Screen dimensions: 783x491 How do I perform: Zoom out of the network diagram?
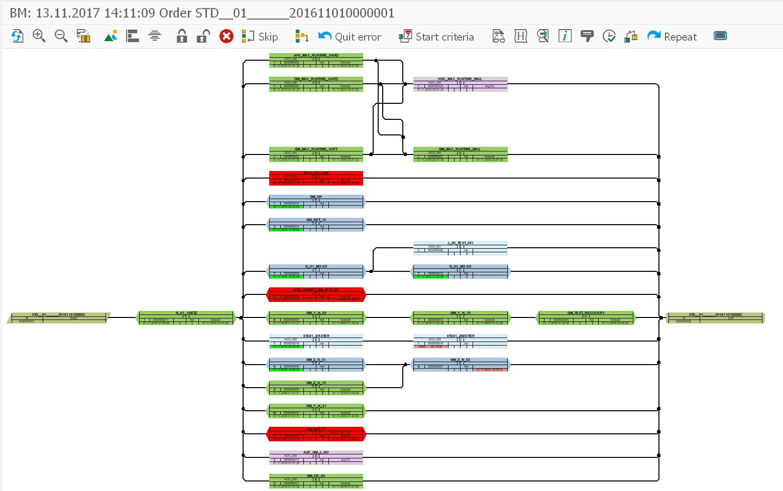[61, 36]
